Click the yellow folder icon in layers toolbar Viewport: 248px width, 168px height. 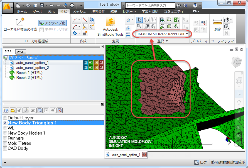click(13, 110)
